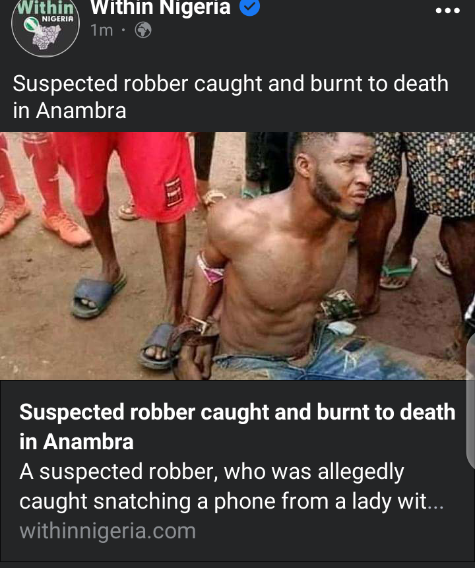This screenshot has width=475, height=568.
Task: Click the Nigeria map in the page logo
Action: pyautogui.click(x=47, y=37)
